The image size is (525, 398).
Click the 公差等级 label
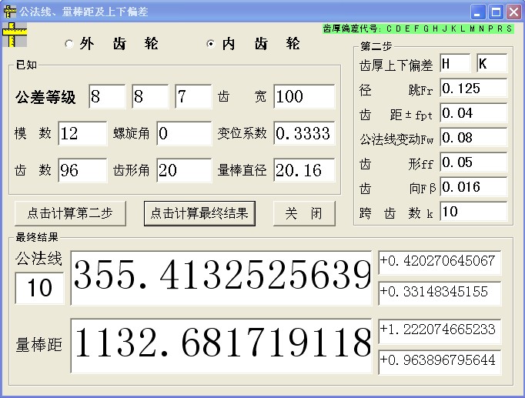click(x=45, y=98)
